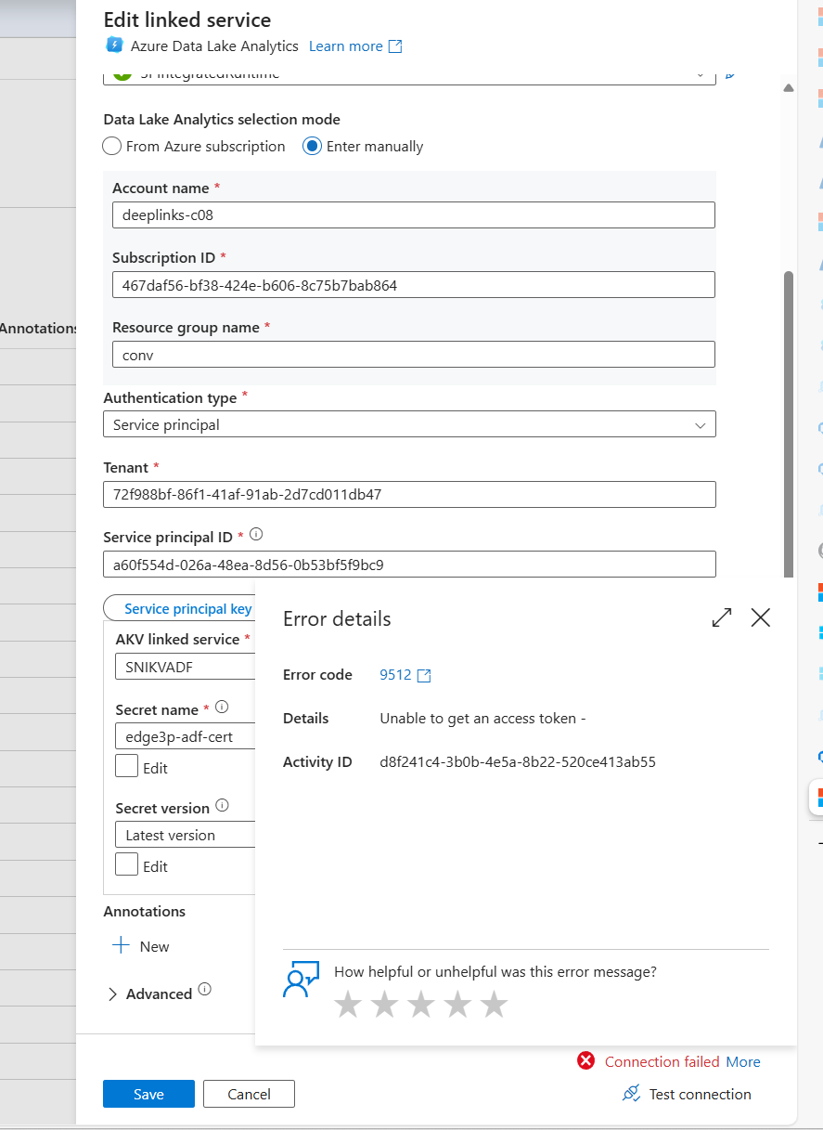
Task: Click the Edit linked service title
Action: [187, 19]
